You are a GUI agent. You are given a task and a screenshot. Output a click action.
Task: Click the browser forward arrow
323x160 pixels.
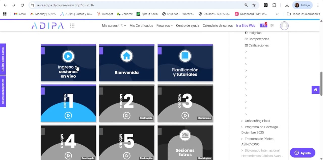(x=14, y=5)
